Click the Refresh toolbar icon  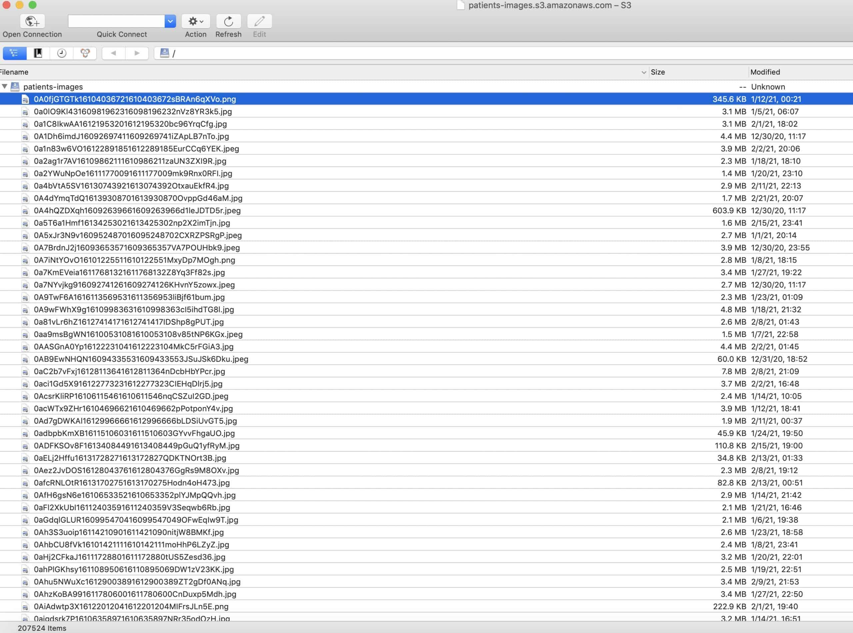tap(228, 21)
